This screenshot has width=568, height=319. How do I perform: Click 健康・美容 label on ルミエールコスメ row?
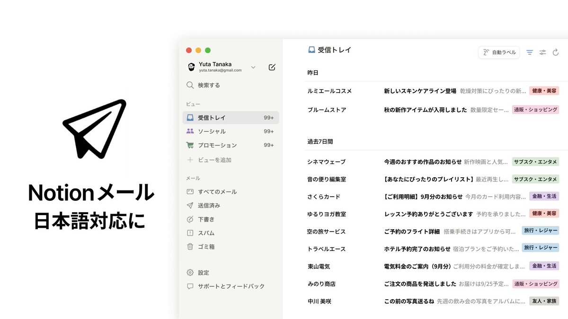[x=544, y=91]
